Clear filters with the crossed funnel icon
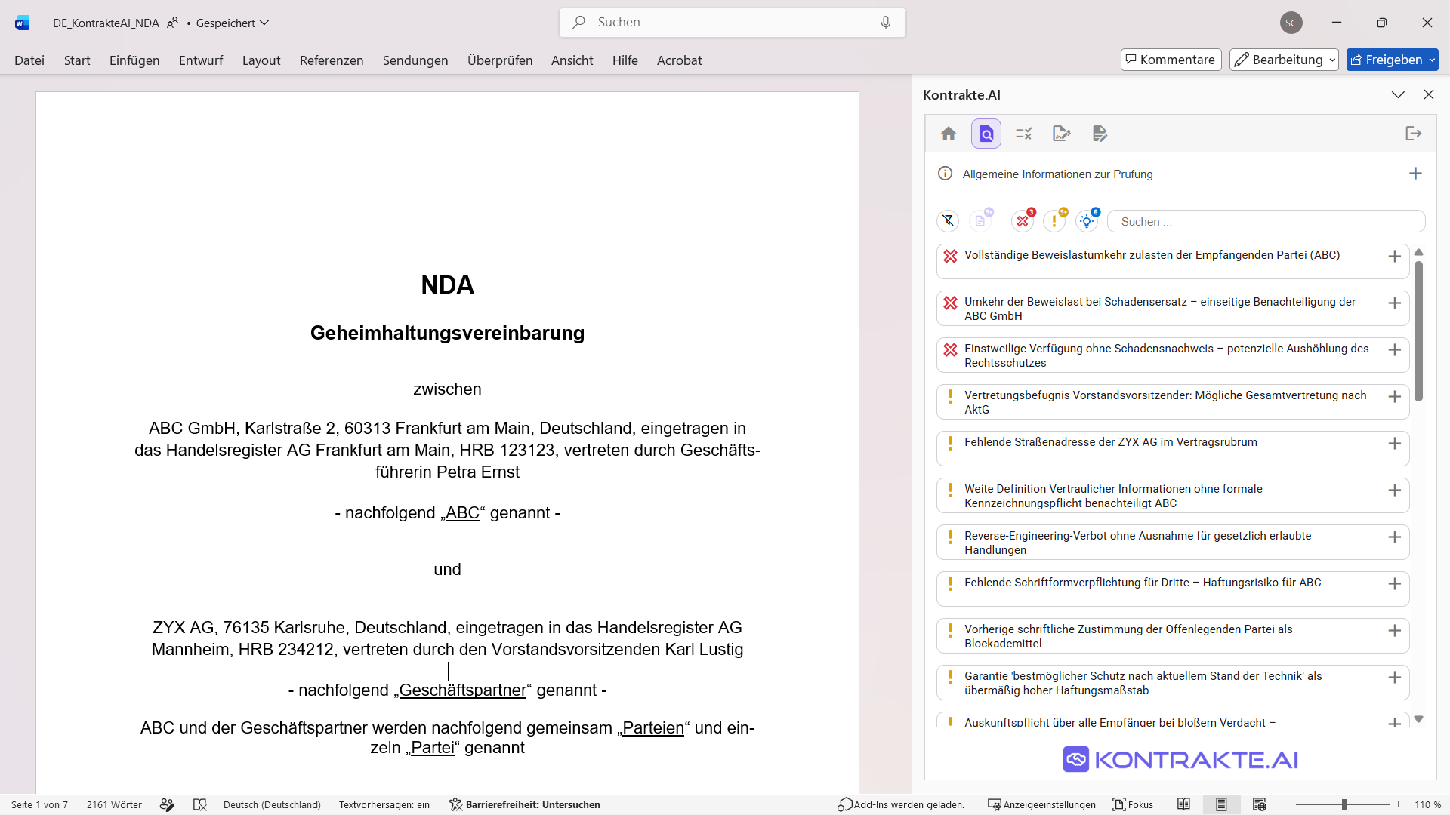This screenshot has height=815, width=1450. (x=948, y=221)
